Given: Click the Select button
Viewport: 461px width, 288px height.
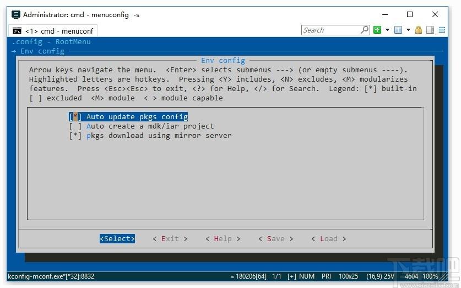Looking at the screenshot, I should point(117,238).
